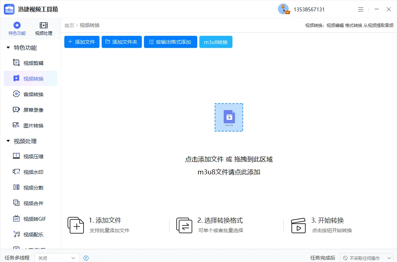Click the 迅捷视频工具箱 app logo
Viewport: 397px width, 262px height.
point(9,9)
